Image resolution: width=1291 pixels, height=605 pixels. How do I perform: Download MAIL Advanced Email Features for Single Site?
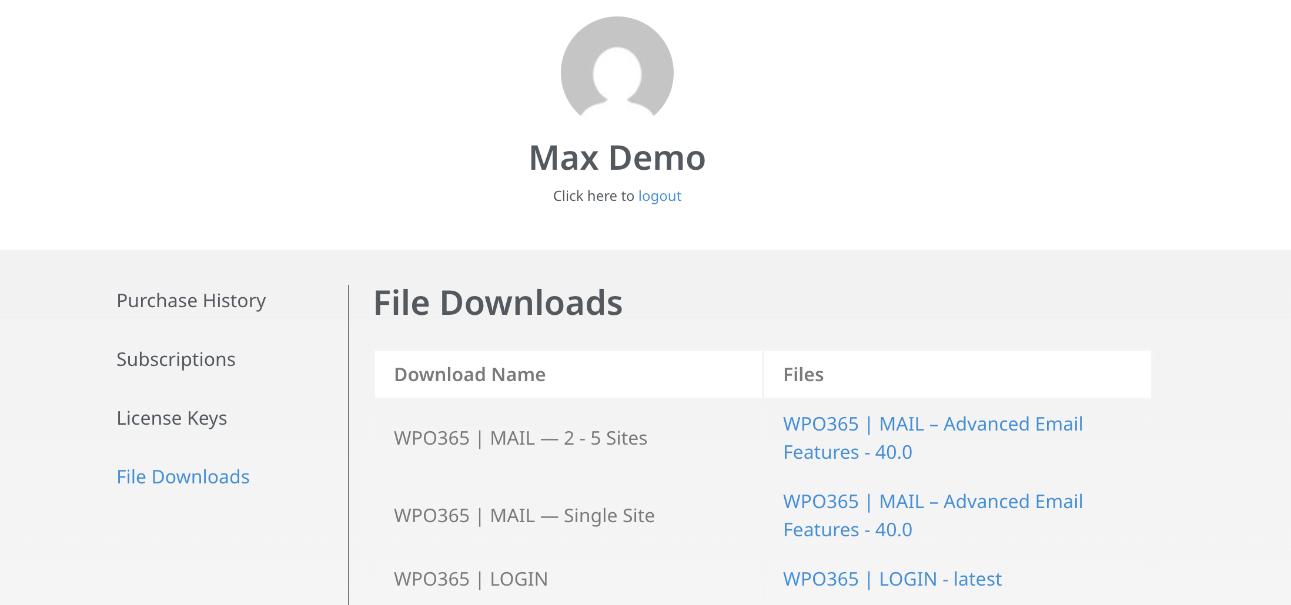933,516
